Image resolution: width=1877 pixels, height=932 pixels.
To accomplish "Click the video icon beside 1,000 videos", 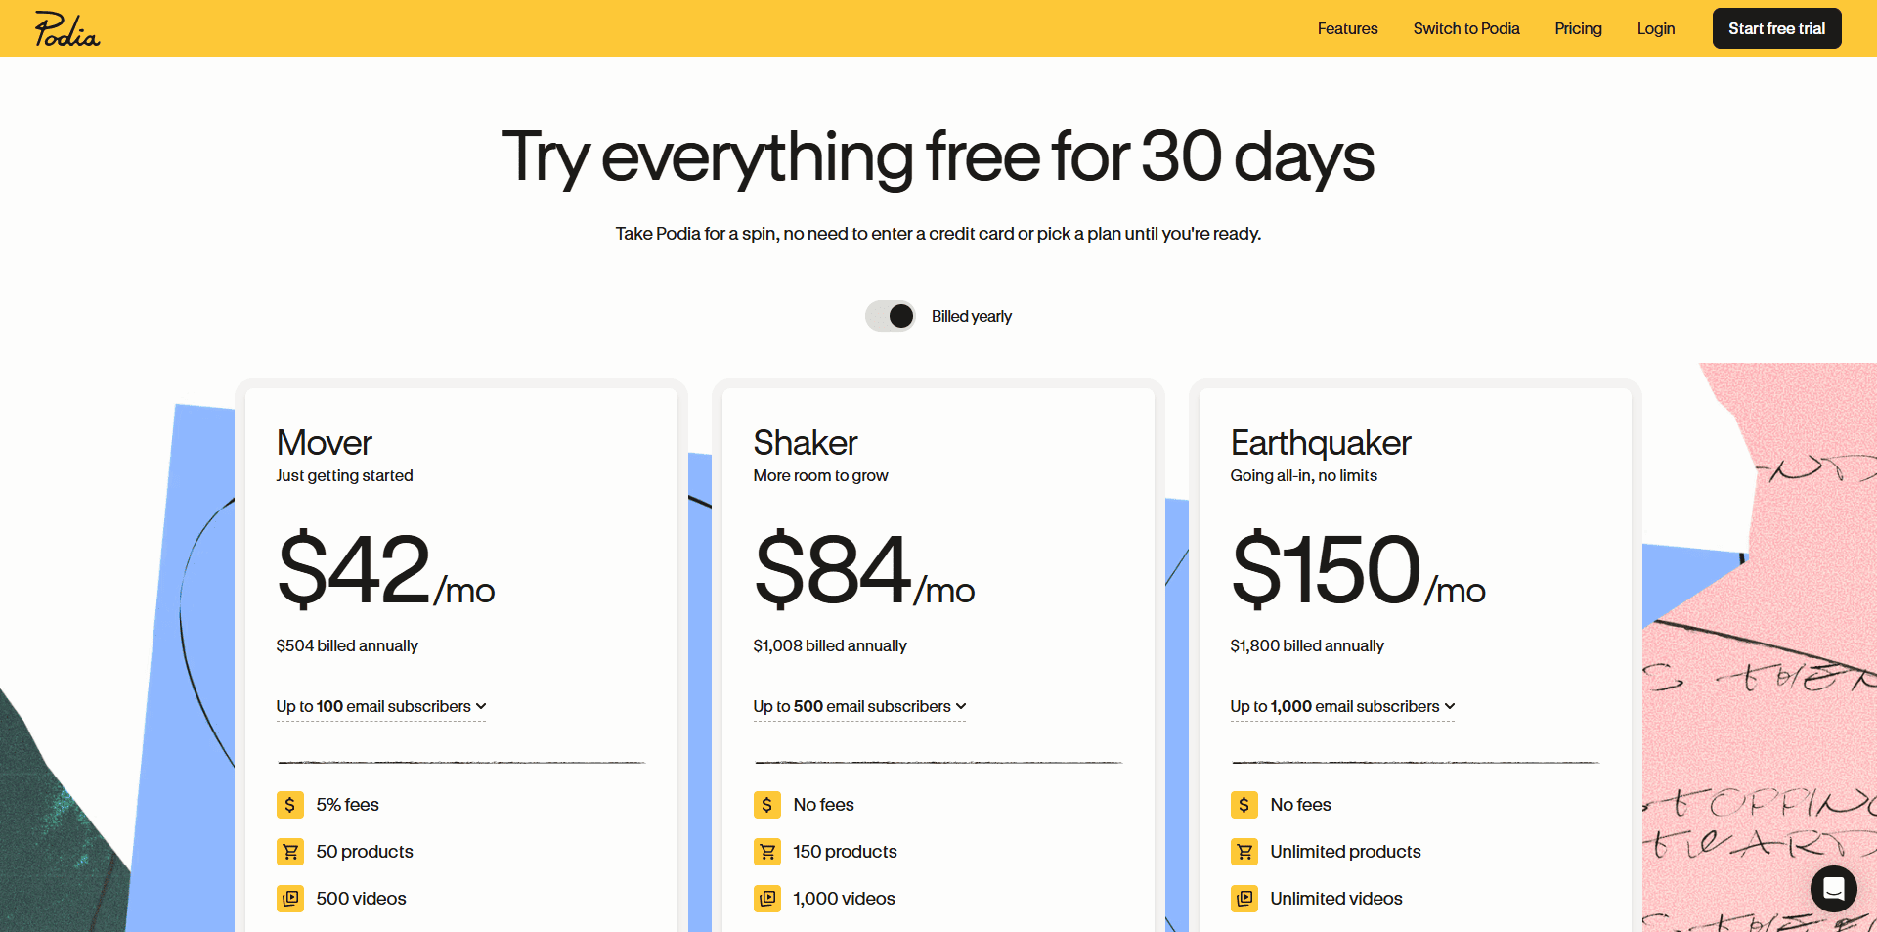I will coord(767,899).
